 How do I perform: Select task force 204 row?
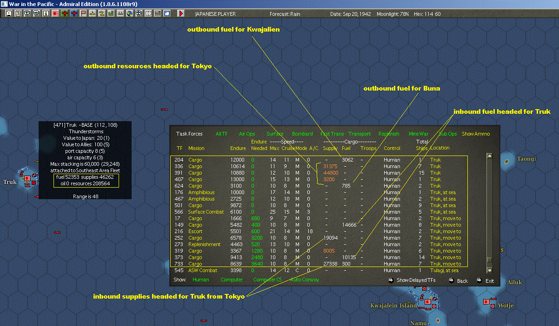tap(319, 160)
